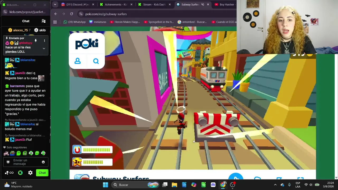Switch to the Discord browser tab
The width and height of the screenshot is (338, 190).
point(78,4)
